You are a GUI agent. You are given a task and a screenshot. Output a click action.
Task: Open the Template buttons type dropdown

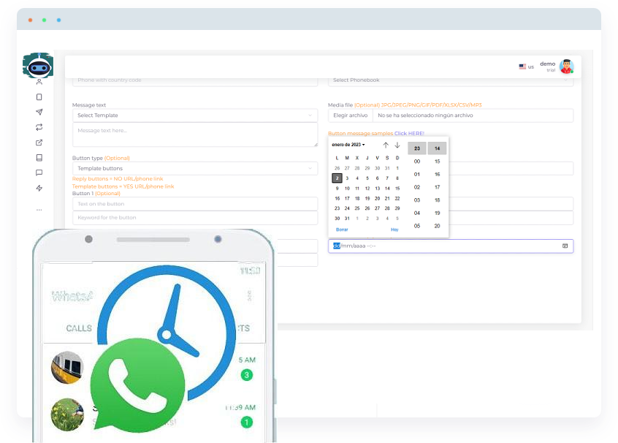tap(195, 168)
